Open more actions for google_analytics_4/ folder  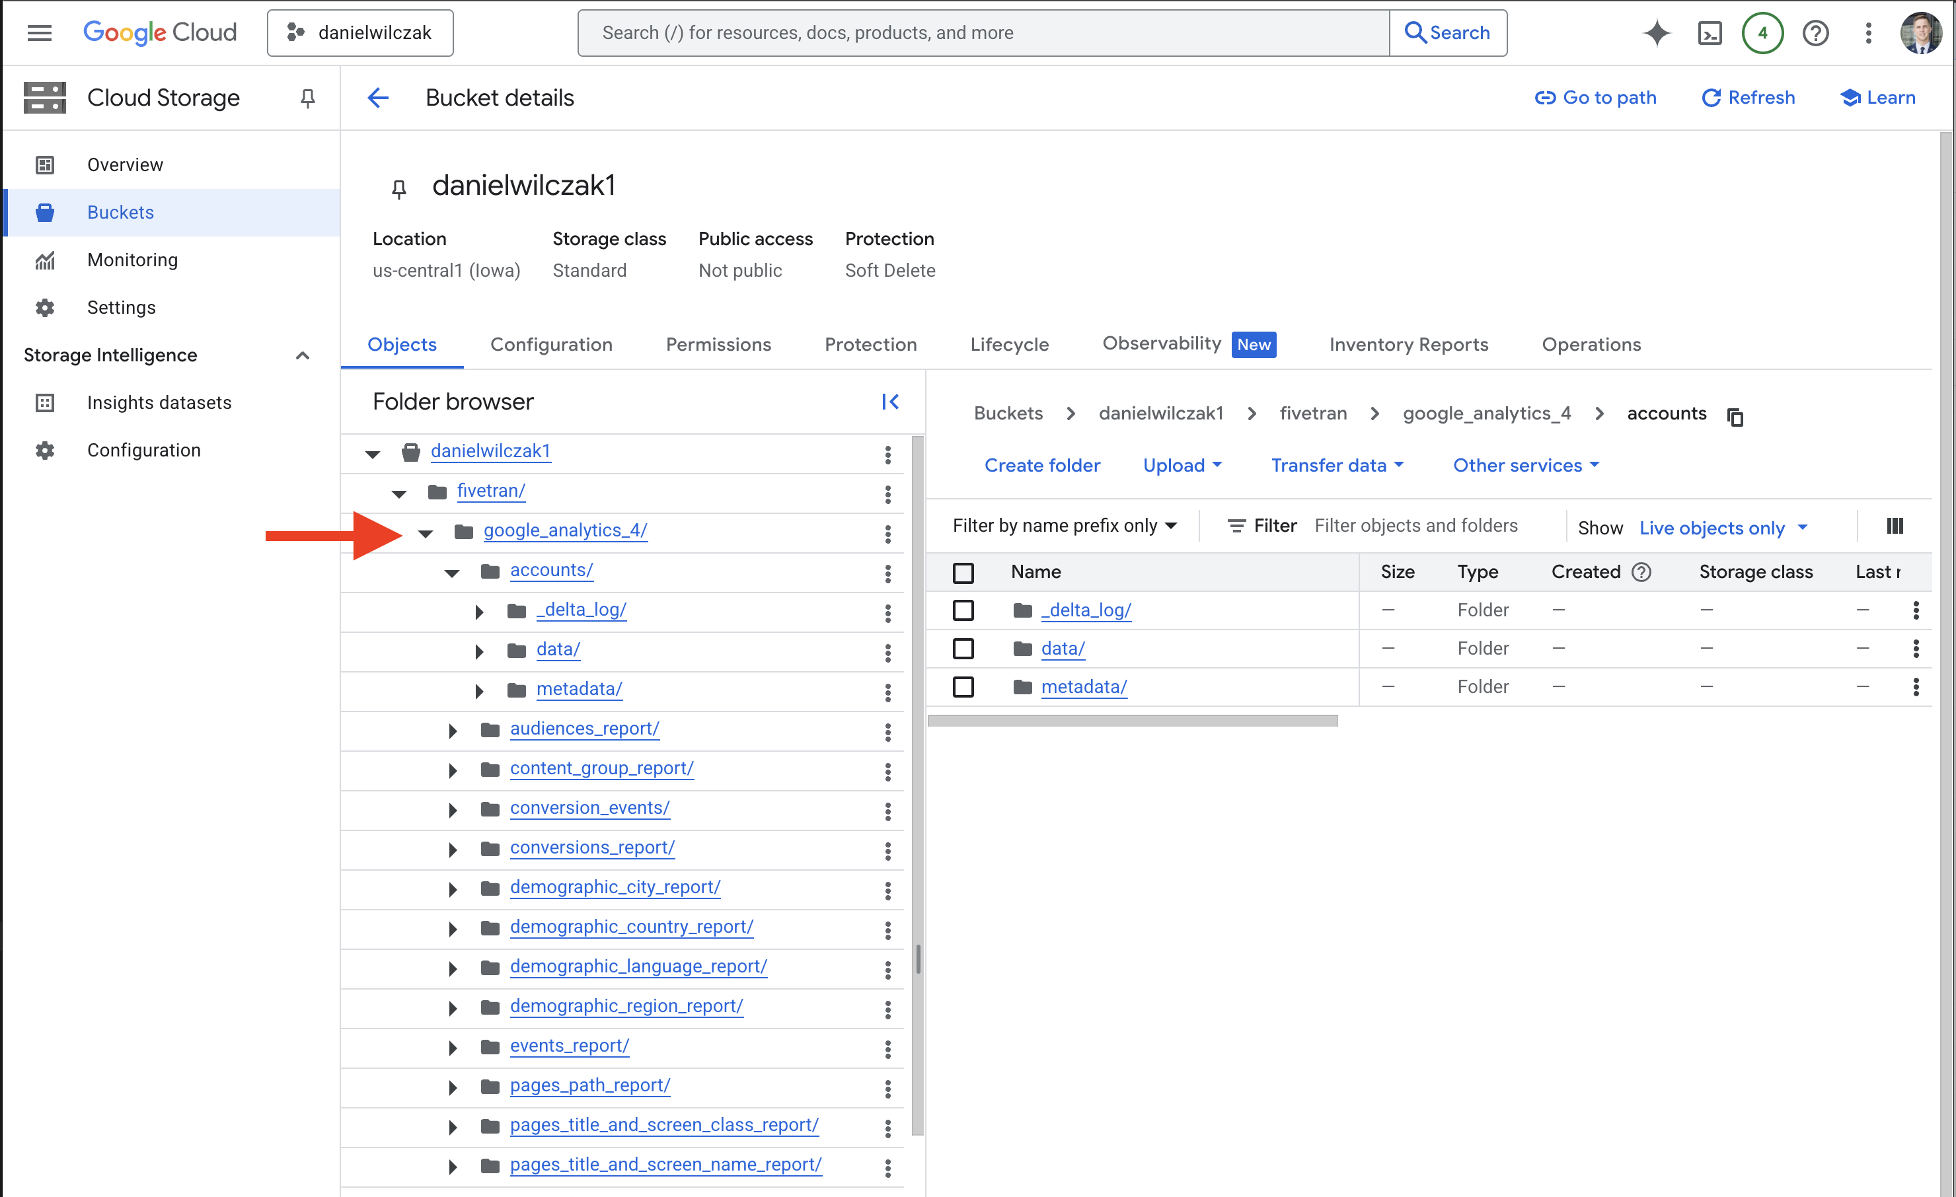pos(887,533)
